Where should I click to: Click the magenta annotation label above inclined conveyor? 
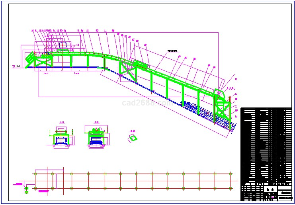(172, 51)
